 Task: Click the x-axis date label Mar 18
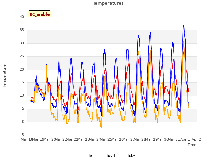coord(27,139)
